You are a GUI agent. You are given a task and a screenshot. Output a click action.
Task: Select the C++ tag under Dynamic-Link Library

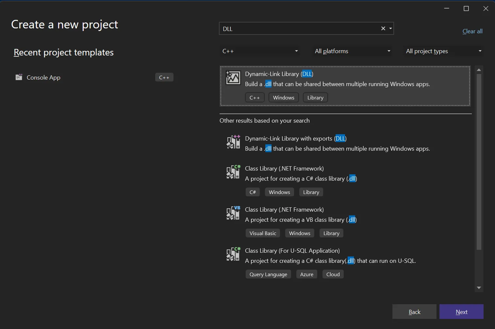point(255,97)
